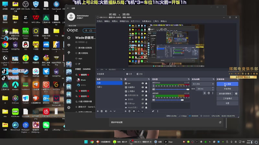The width and height of the screenshot is (259, 145).
Task: Adjust the Mic/Aux volume slider
Action: 172,90
